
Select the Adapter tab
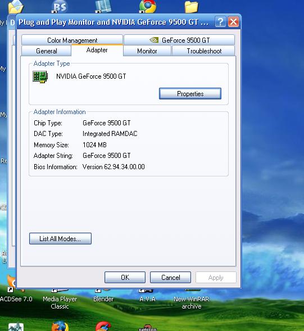click(97, 50)
